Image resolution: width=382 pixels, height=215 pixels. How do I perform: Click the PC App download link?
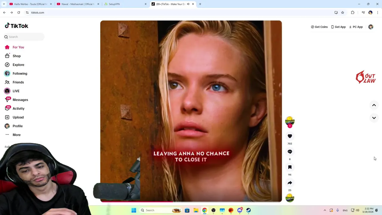[356, 27]
